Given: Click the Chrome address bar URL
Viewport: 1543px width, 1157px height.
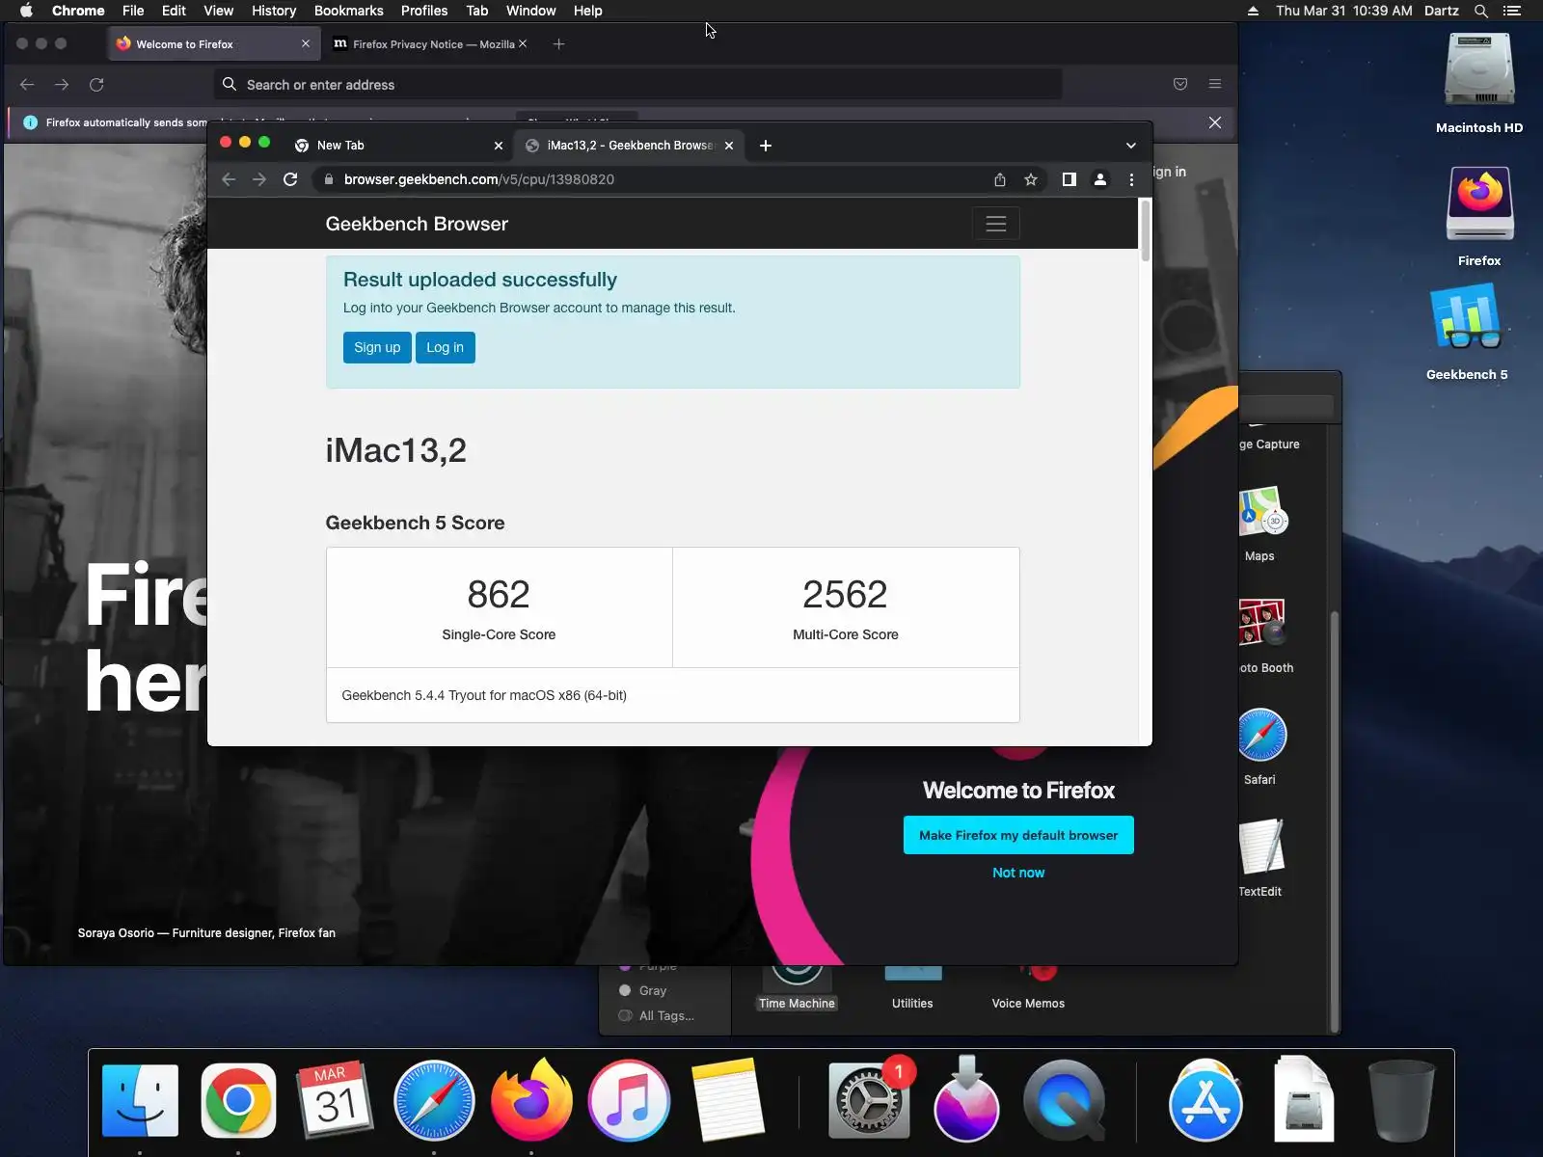Looking at the screenshot, I should [x=479, y=179].
